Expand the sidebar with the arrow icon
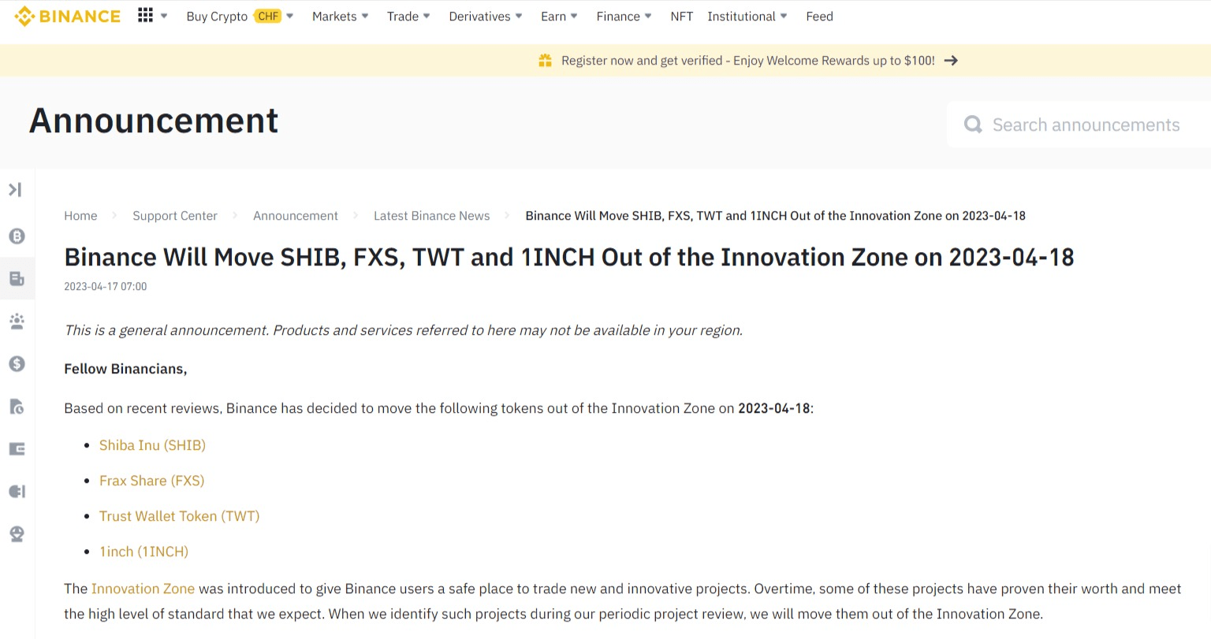1211x639 pixels. [x=15, y=189]
